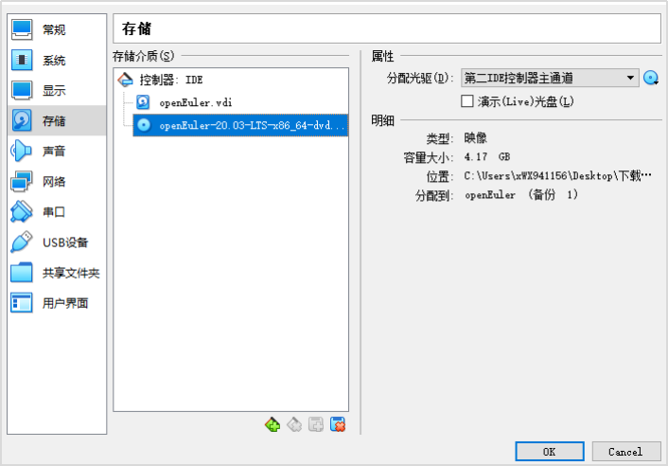Image resolution: width=668 pixels, height=466 pixels.
Task: Select the 控制器: IDE tree row
Action: 231,80
